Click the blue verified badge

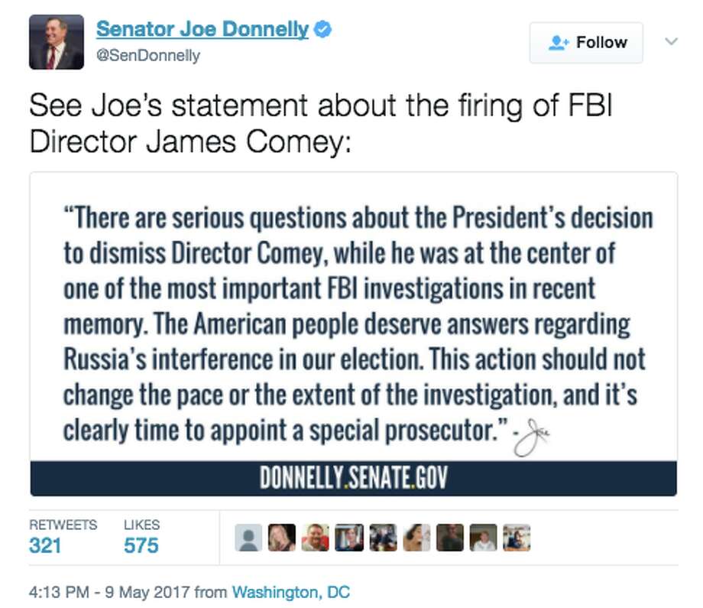click(323, 30)
